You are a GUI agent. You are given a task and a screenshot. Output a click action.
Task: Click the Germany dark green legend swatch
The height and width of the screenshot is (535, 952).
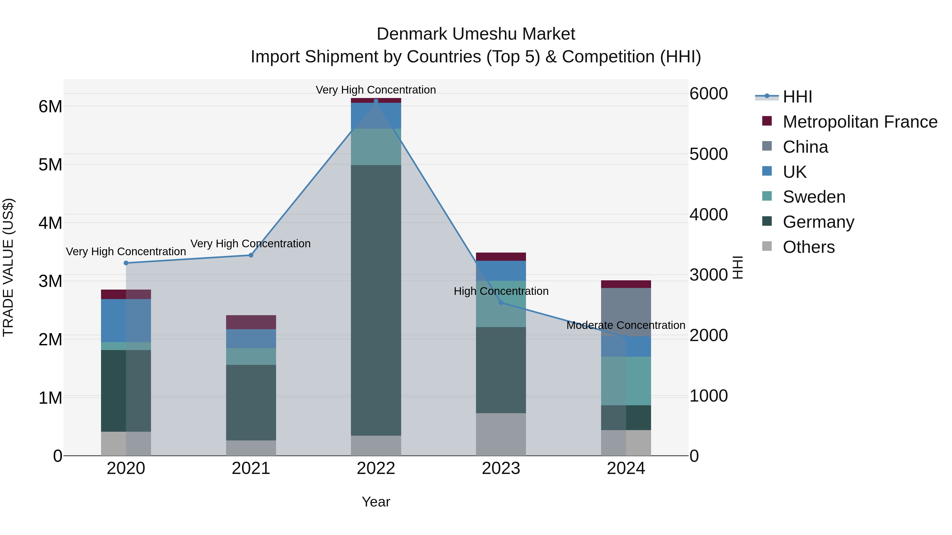click(x=767, y=221)
